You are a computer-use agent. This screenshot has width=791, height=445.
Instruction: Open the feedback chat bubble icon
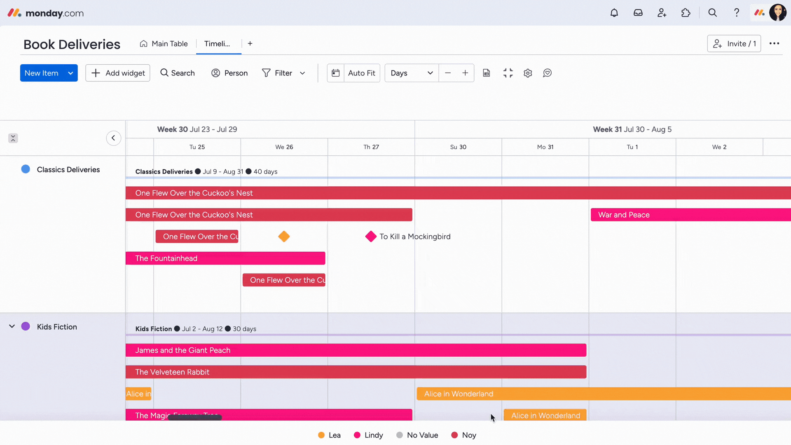[547, 73]
